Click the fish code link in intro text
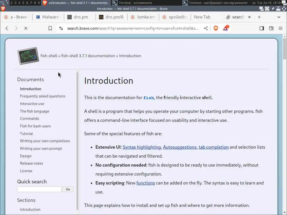This screenshot has height=215, width=287. click(149, 98)
